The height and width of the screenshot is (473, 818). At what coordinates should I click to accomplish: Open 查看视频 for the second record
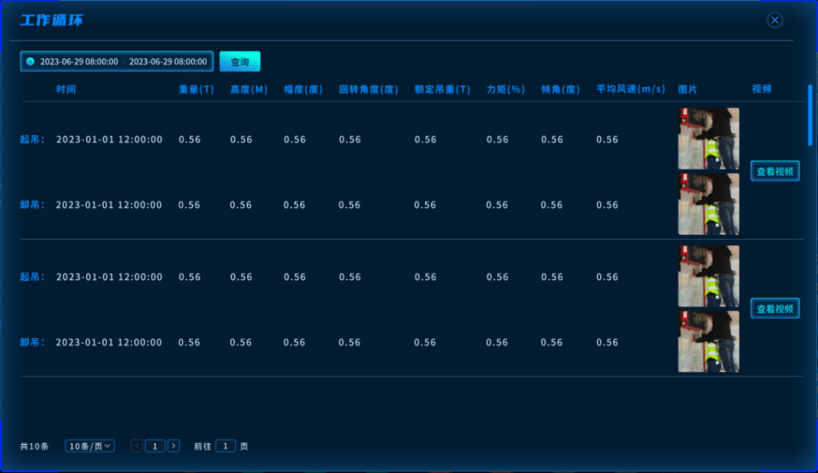[774, 308]
